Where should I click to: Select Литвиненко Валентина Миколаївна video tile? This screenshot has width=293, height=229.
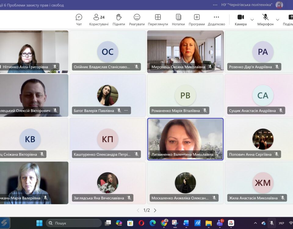[x=185, y=139]
